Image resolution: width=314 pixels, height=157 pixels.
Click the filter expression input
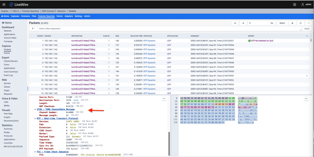169,29
